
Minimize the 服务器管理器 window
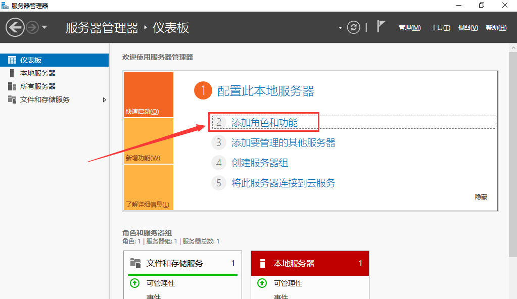pyautogui.click(x=459, y=5)
